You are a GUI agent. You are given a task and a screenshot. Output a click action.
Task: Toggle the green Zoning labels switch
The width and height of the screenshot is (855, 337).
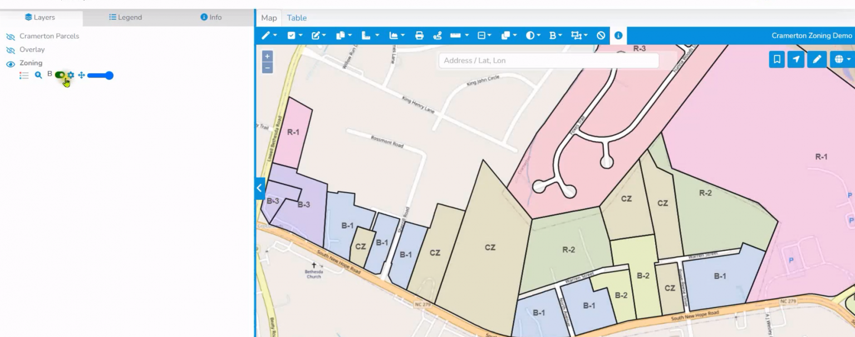60,75
